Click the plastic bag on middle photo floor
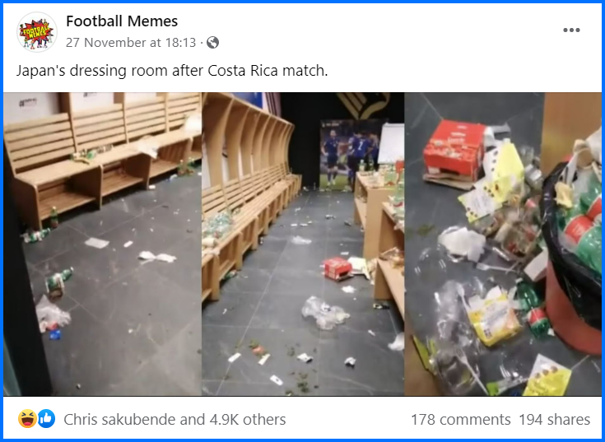The image size is (605, 442). [325, 312]
